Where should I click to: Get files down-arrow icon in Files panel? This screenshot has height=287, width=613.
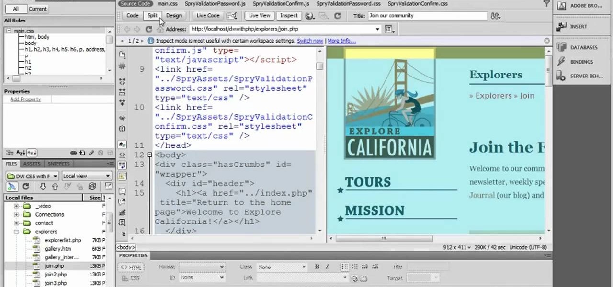43,187
